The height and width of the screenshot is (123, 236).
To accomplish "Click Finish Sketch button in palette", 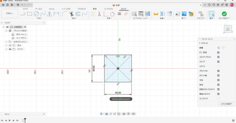I will [227, 104].
